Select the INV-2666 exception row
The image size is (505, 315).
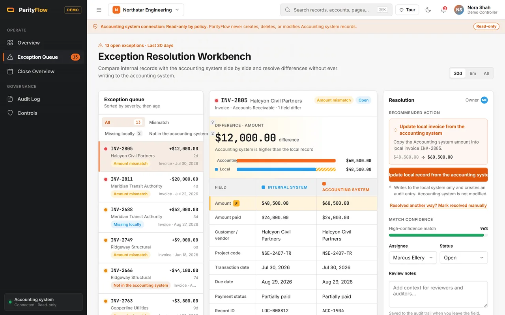[x=151, y=278]
